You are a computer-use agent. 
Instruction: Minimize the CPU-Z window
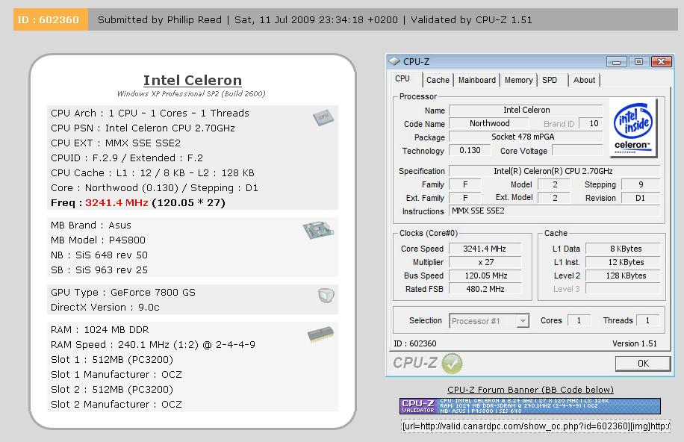pos(616,62)
